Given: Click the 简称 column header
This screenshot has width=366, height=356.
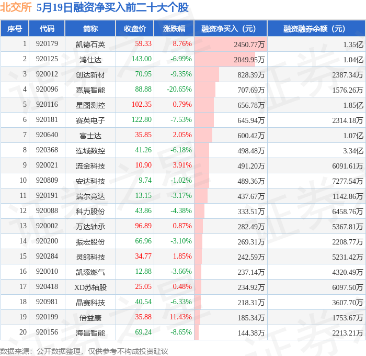Looking at the screenshot, I should coord(90,28).
